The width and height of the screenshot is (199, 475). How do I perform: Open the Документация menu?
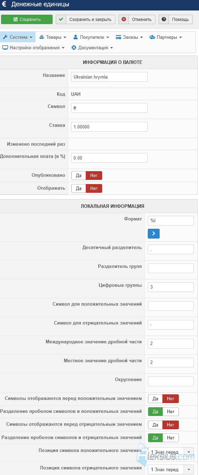click(x=92, y=47)
